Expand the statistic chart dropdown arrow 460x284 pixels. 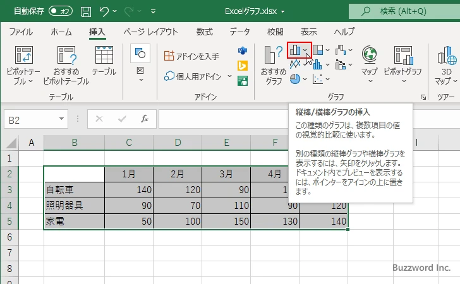point(328,65)
